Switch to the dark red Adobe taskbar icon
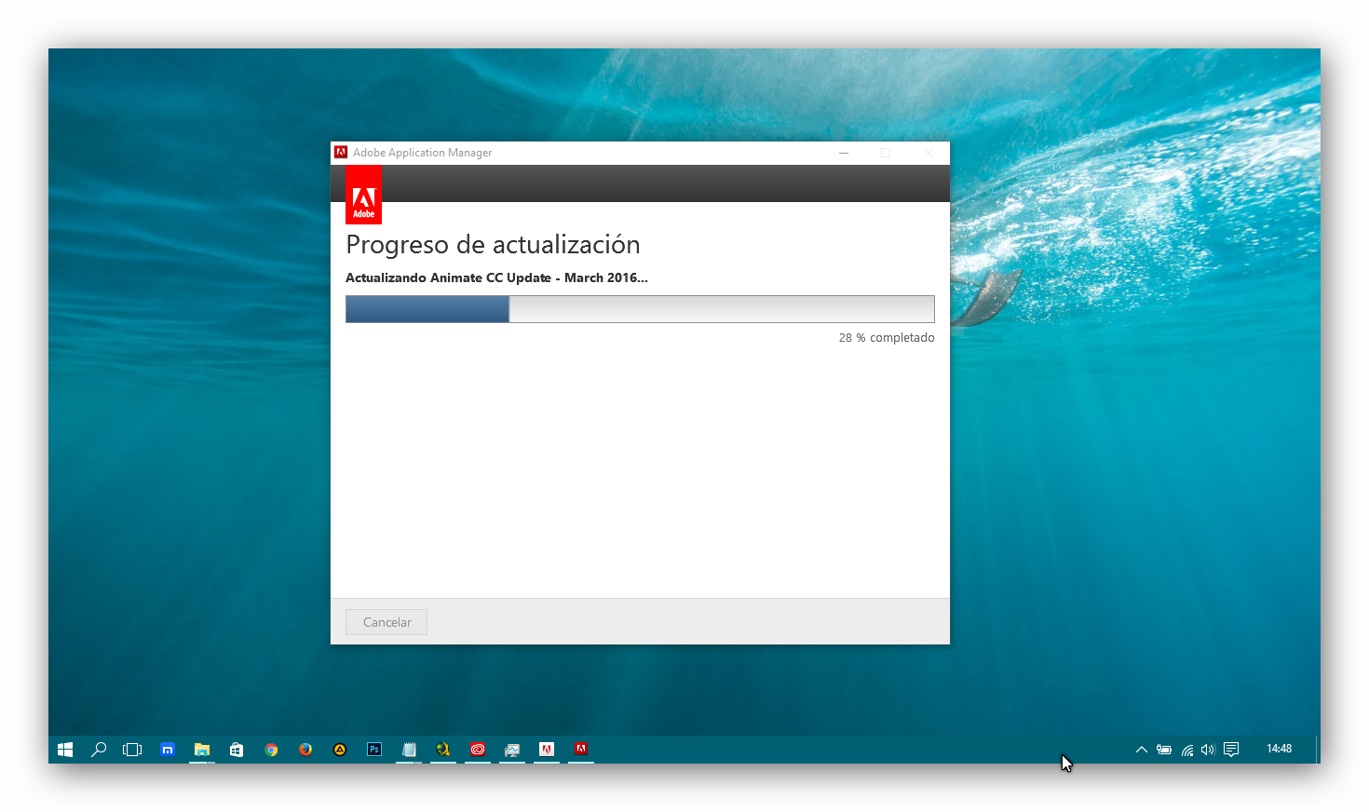The image size is (1369, 812). [x=581, y=750]
